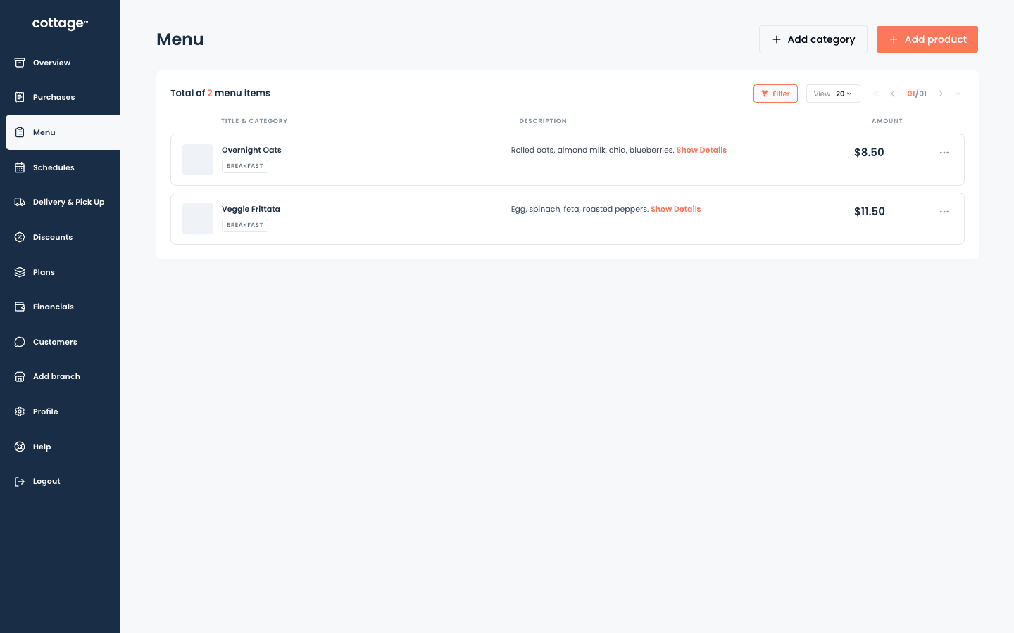Select Plans in the sidebar
The height and width of the screenshot is (633, 1014).
44,272
